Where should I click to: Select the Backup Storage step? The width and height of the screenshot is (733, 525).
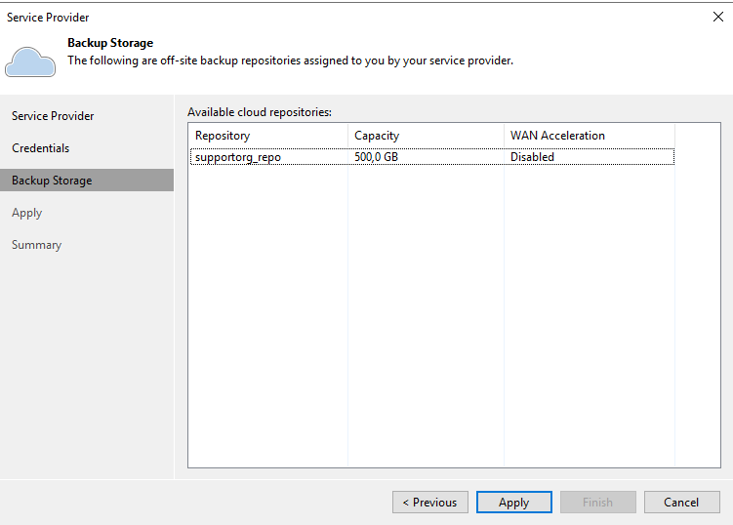click(x=87, y=180)
